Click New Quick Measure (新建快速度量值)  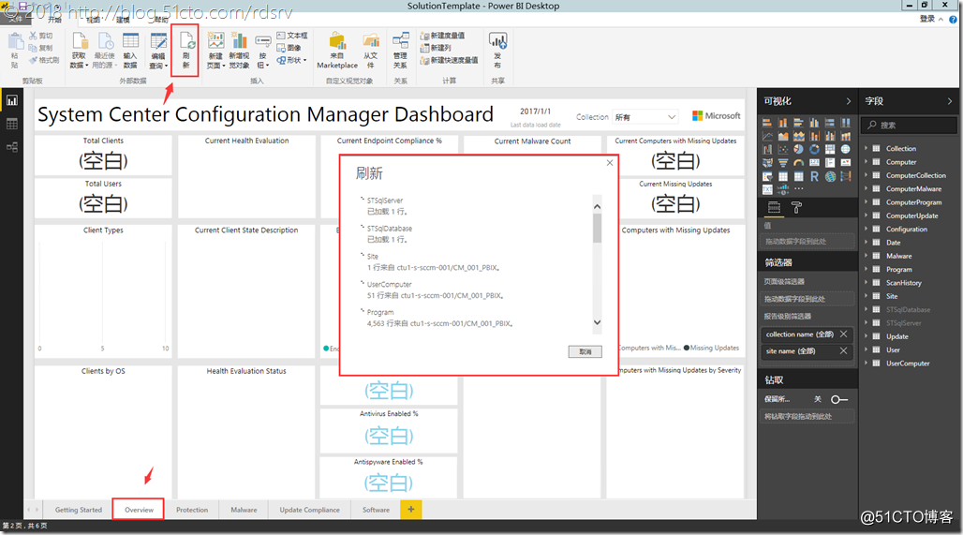449,60
